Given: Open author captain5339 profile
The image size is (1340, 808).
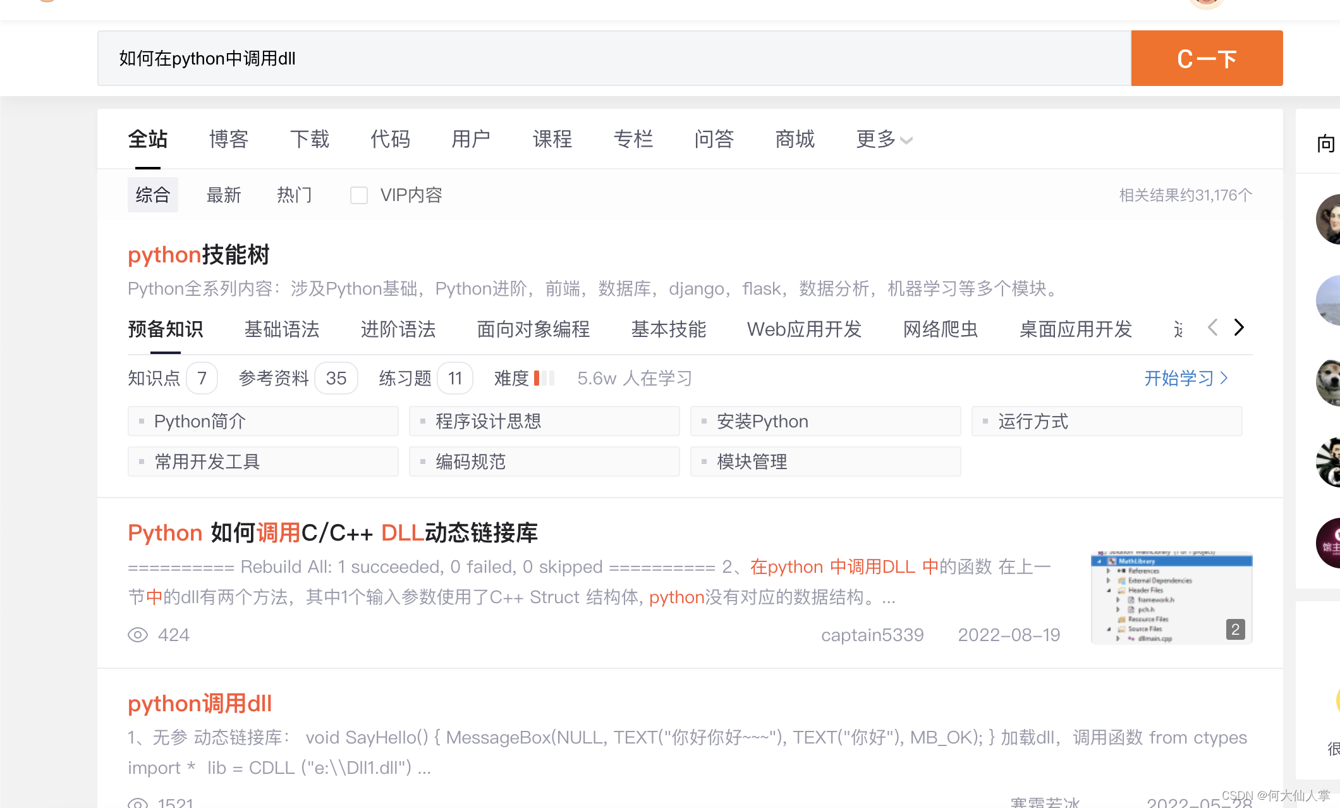Looking at the screenshot, I should [872, 635].
